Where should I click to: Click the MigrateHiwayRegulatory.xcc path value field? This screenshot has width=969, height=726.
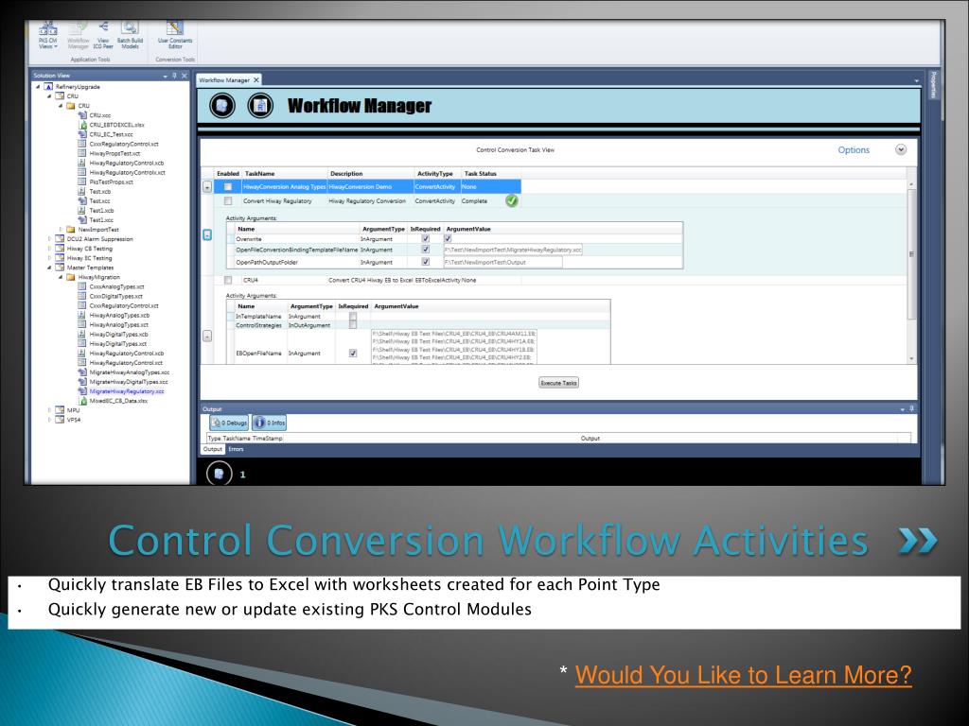pos(513,250)
